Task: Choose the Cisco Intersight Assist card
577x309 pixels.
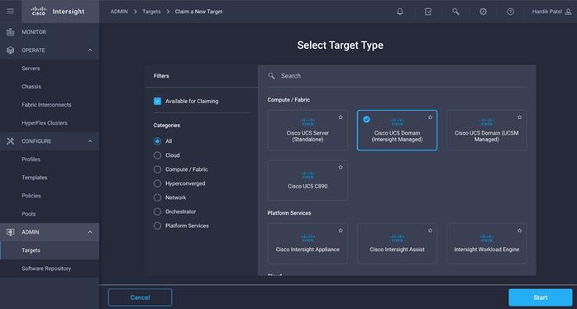Action: pos(397,243)
